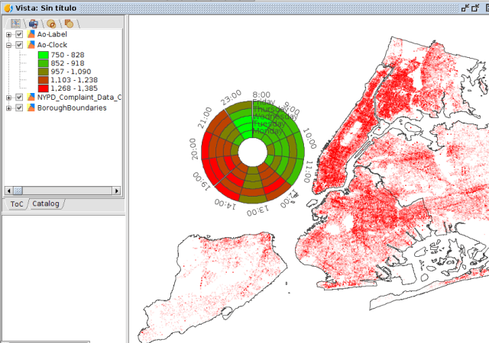Select the NYPD_Complaint_Data layer name
489x343 pixels.
76,98
